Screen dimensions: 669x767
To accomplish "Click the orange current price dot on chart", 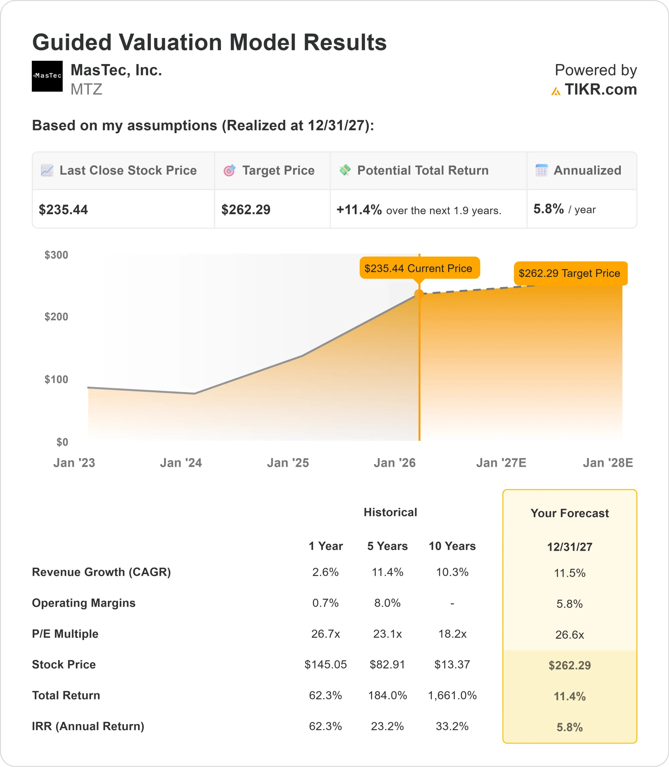I will pos(419,294).
